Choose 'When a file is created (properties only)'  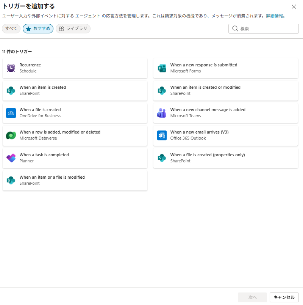pos(208,155)
